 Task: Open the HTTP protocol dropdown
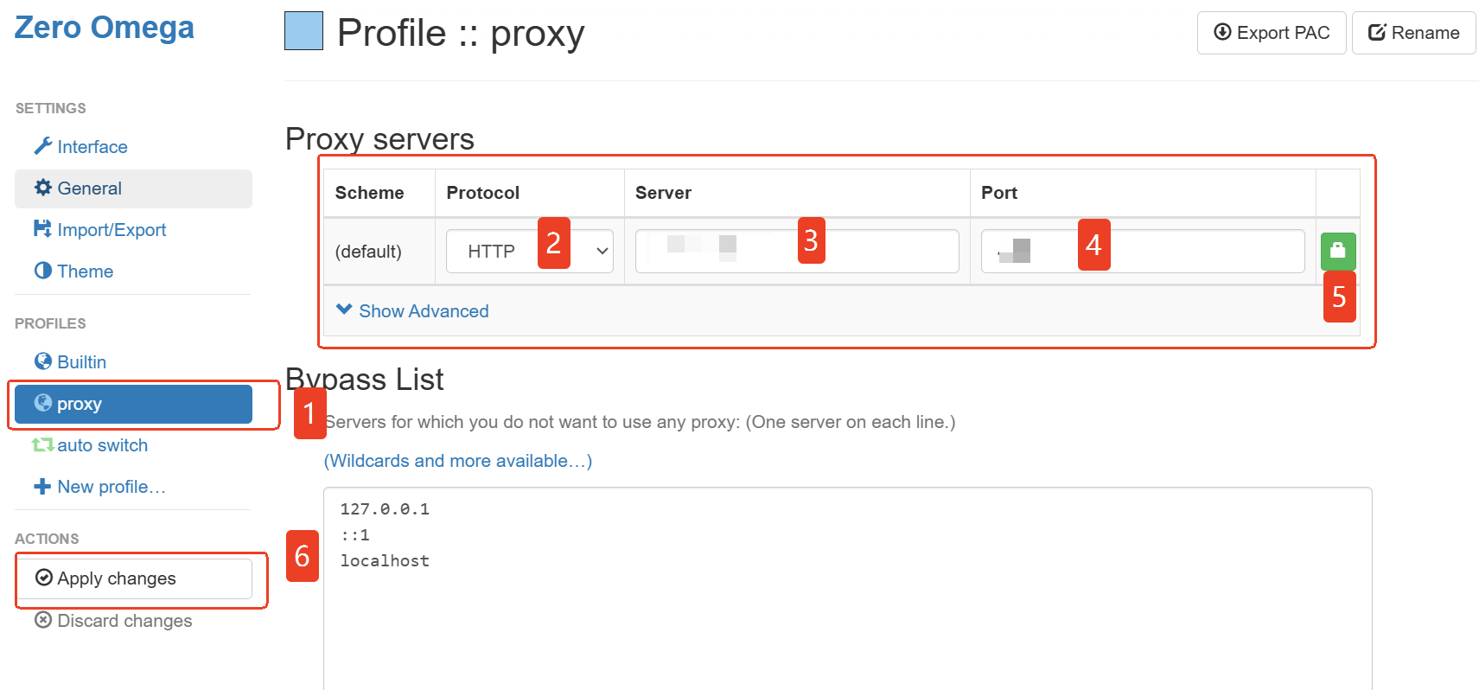529,252
